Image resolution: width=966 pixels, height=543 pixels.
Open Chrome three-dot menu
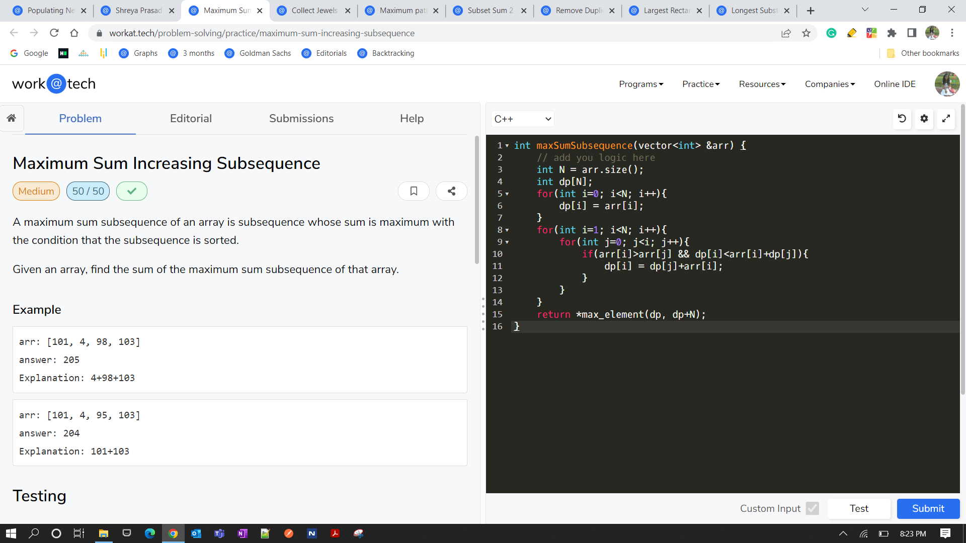952,33
